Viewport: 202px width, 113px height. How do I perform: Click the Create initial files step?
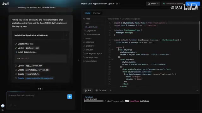tap(26, 44)
